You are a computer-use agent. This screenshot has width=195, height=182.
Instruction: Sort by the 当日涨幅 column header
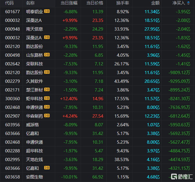tap(69, 3)
